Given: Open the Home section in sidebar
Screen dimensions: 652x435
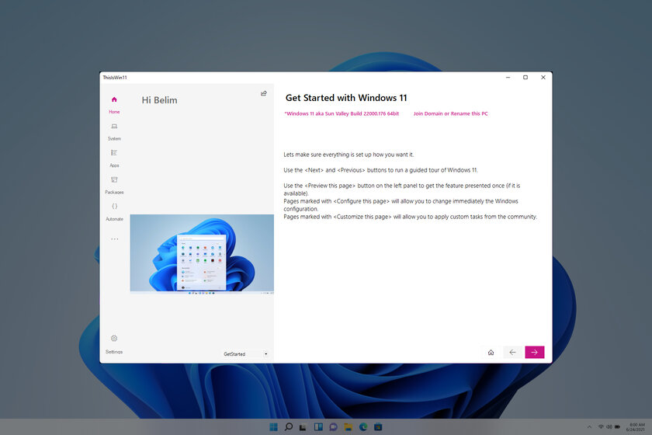Looking at the screenshot, I should click(x=114, y=104).
